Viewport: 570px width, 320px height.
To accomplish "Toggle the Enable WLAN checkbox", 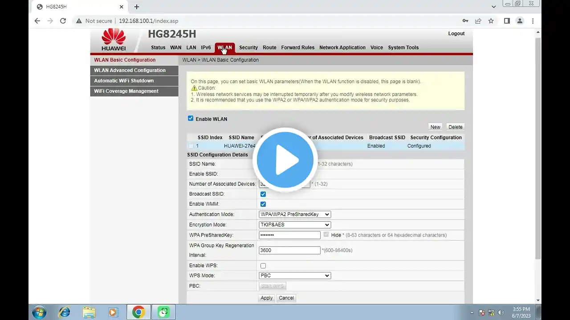I will (x=191, y=118).
